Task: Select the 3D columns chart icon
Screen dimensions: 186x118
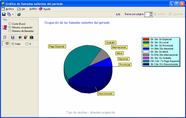Action: point(31,37)
